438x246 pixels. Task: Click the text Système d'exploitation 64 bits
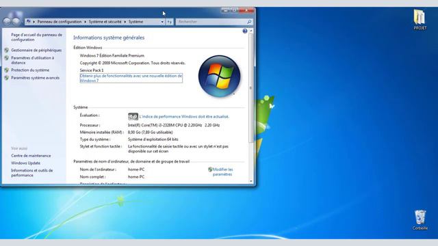coord(153,139)
